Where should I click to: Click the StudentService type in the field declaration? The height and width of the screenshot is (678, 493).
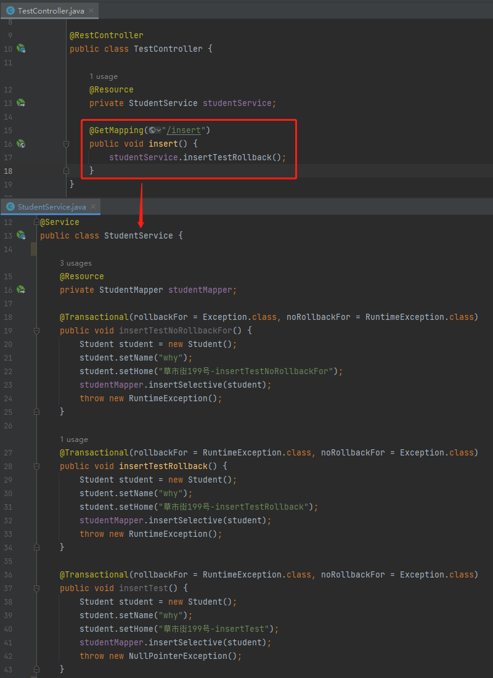coord(163,103)
